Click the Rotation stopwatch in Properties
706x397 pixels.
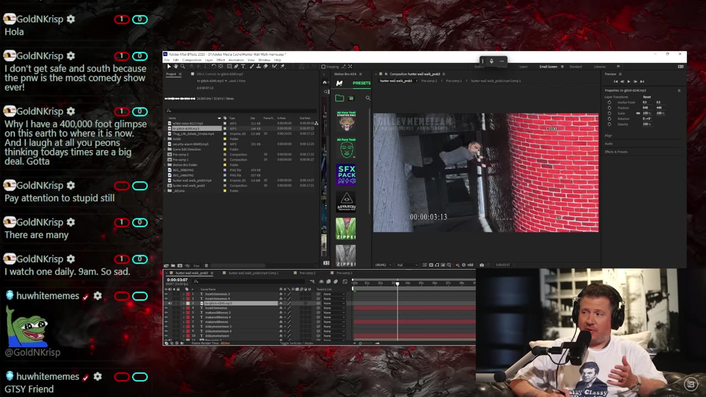click(609, 119)
